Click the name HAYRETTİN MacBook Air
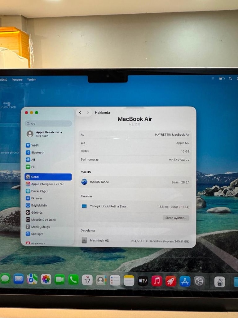 pyautogui.click(x=172, y=134)
